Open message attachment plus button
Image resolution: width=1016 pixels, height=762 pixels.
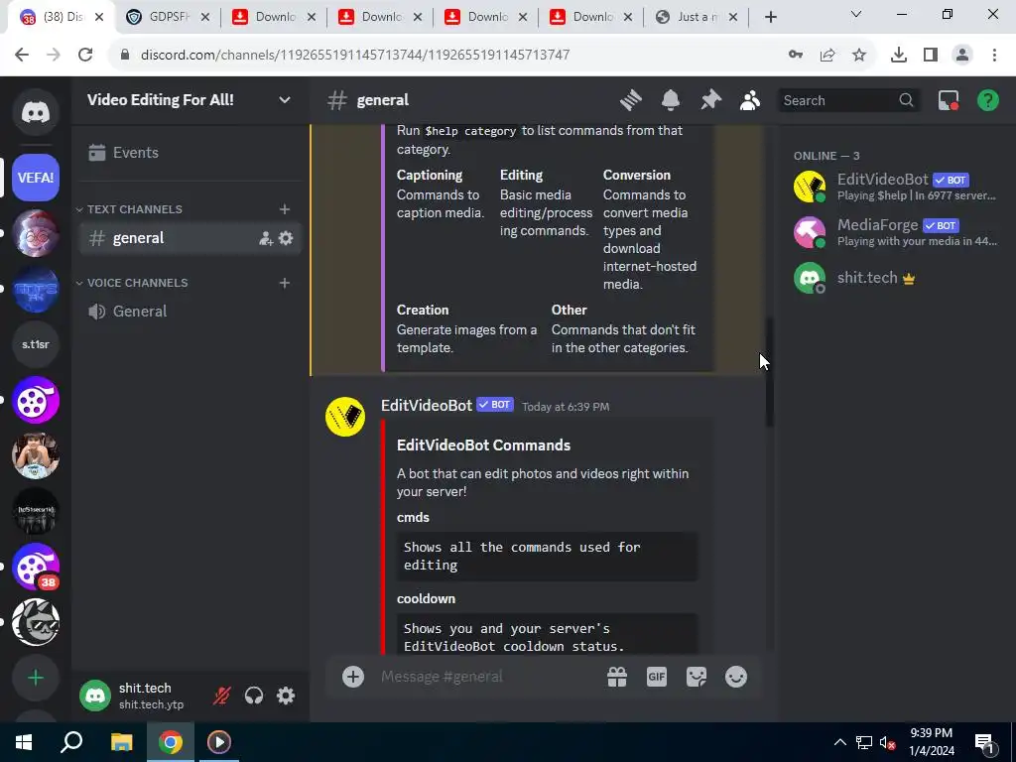353,677
